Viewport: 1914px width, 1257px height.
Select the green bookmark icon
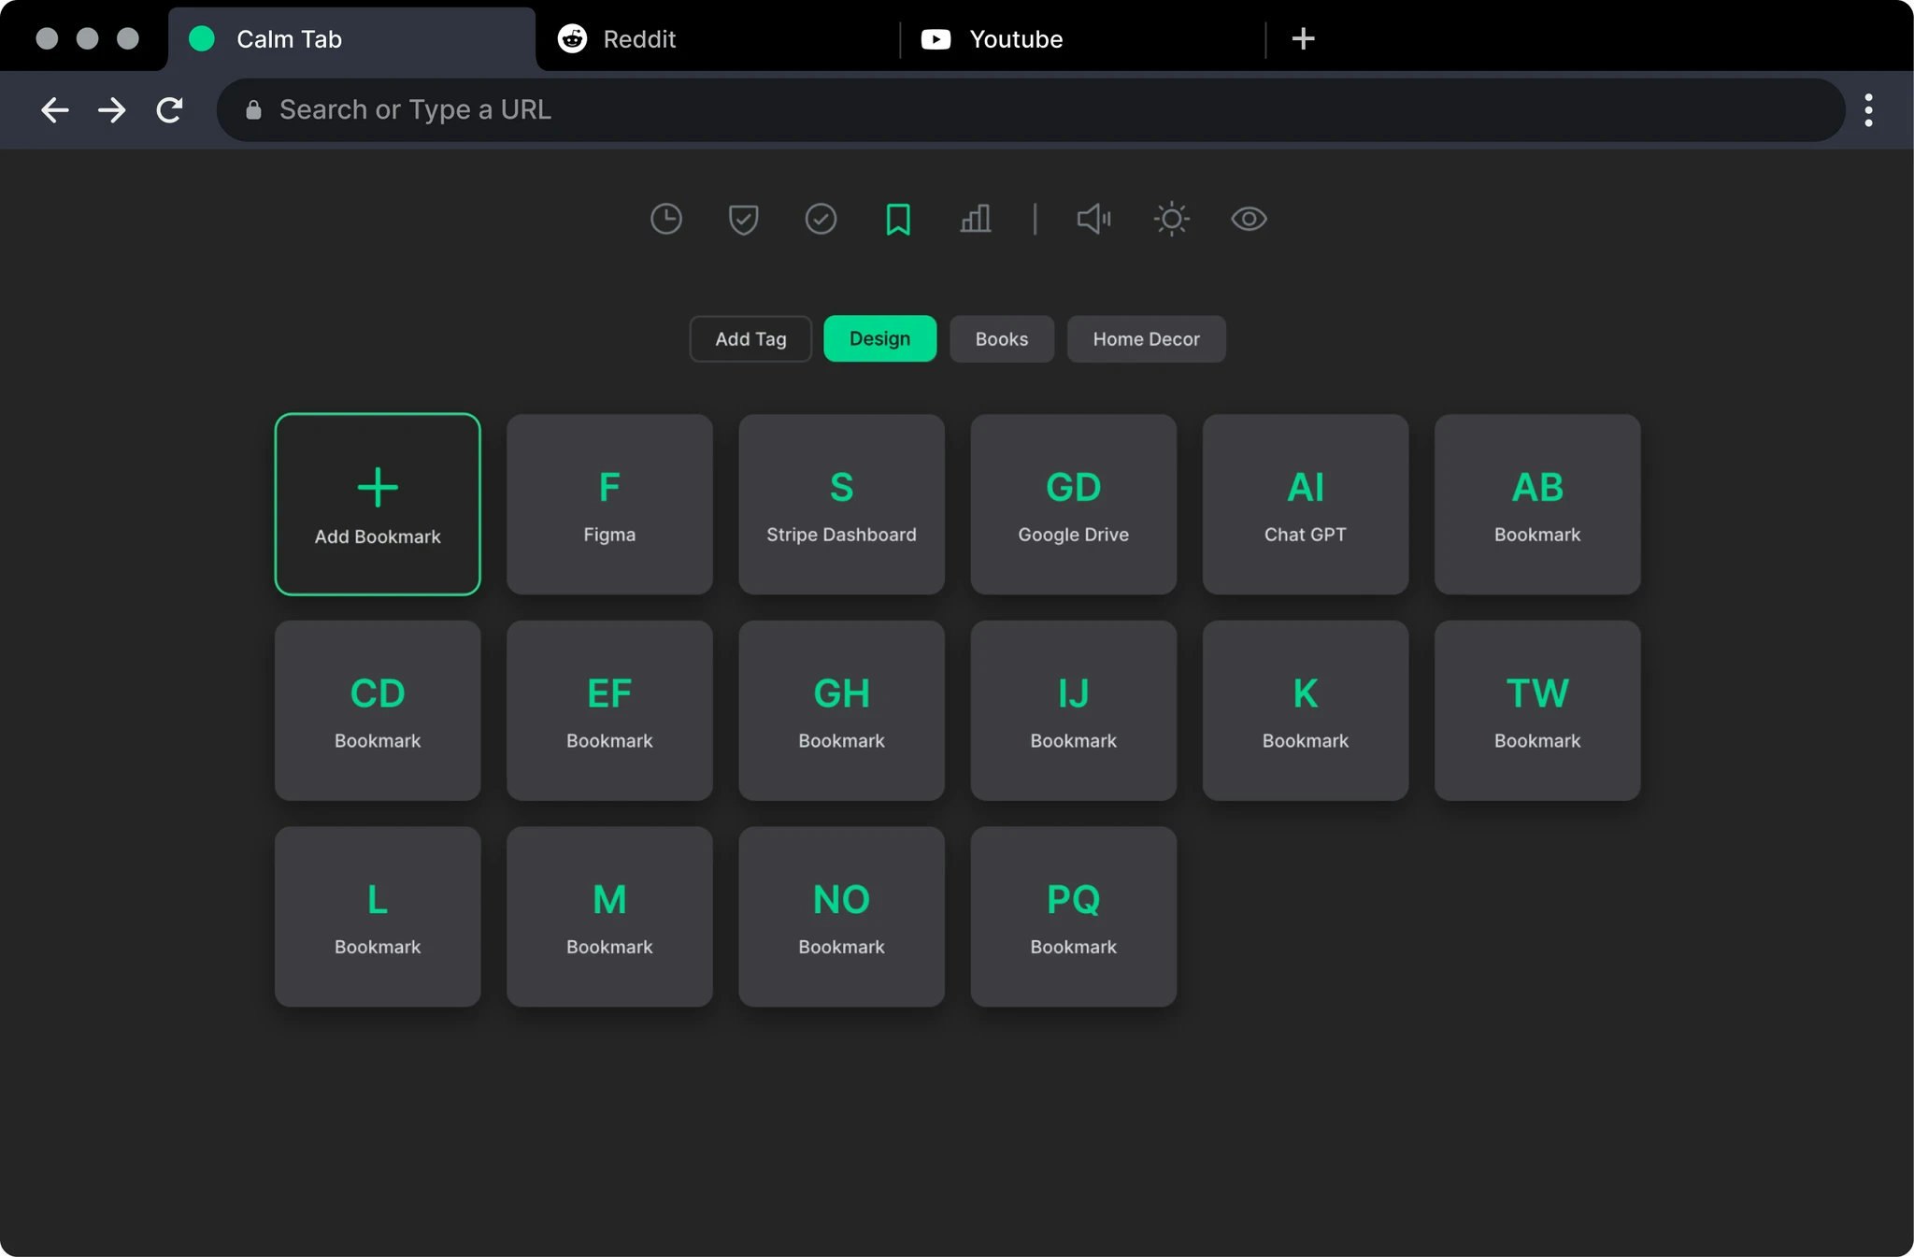[x=898, y=220]
